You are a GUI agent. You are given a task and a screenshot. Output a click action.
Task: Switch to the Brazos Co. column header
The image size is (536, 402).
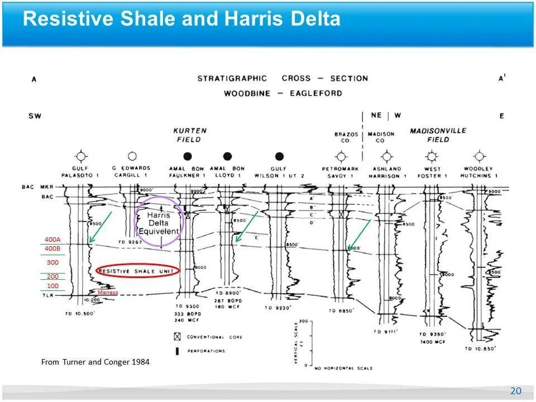[347, 137]
